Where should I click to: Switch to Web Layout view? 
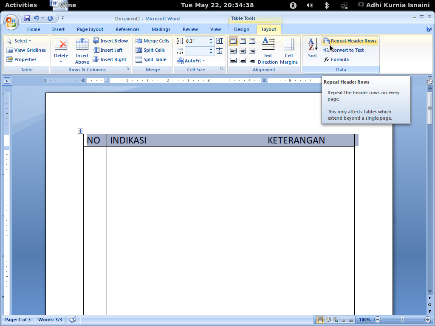tap(336, 320)
